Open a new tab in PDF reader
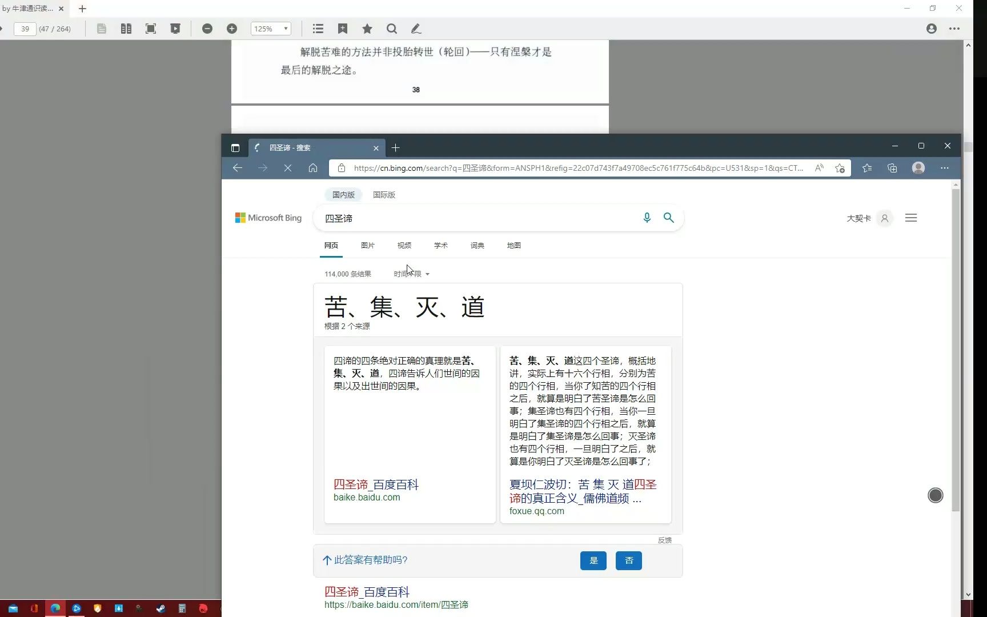The width and height of the screenshot is (987, 617). pos(82,9)
